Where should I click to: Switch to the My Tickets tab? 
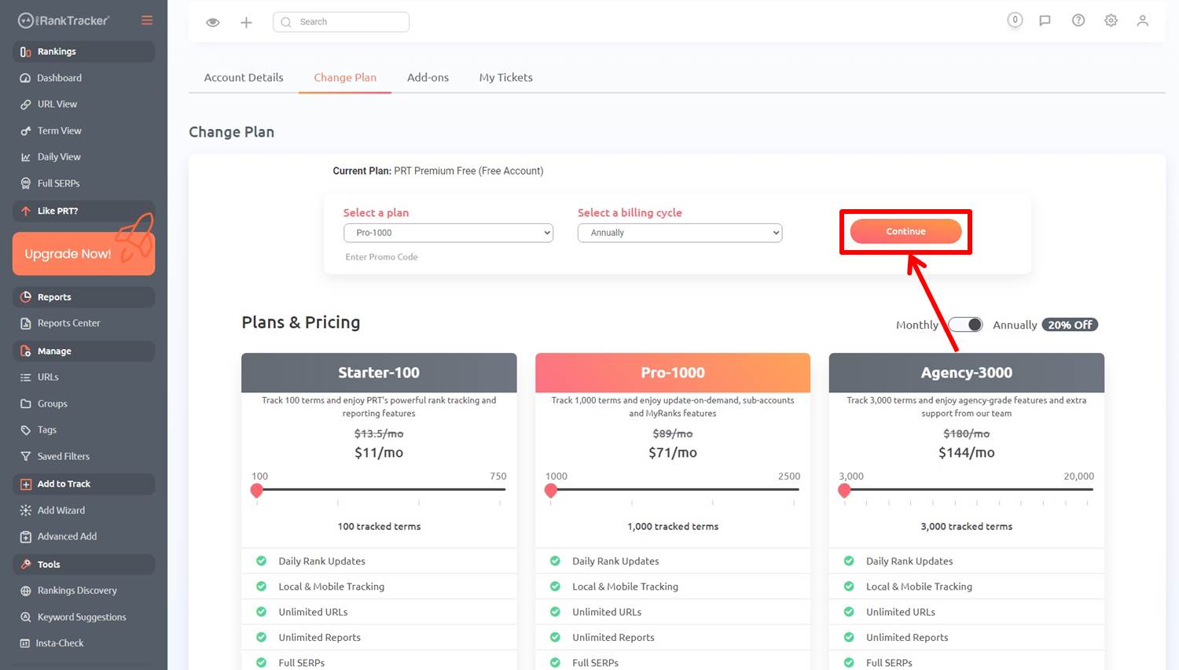coord(506,77)
